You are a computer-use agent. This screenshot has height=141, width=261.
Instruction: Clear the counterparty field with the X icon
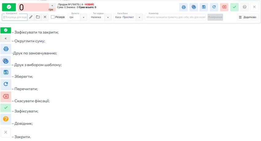pos(45,17)
